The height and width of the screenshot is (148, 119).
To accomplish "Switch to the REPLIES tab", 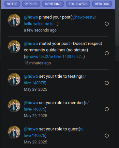I will [x=31, y=4].
